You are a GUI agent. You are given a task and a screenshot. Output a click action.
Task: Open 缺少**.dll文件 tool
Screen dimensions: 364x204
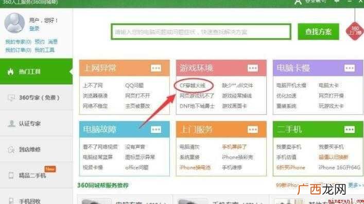[237, 86]
